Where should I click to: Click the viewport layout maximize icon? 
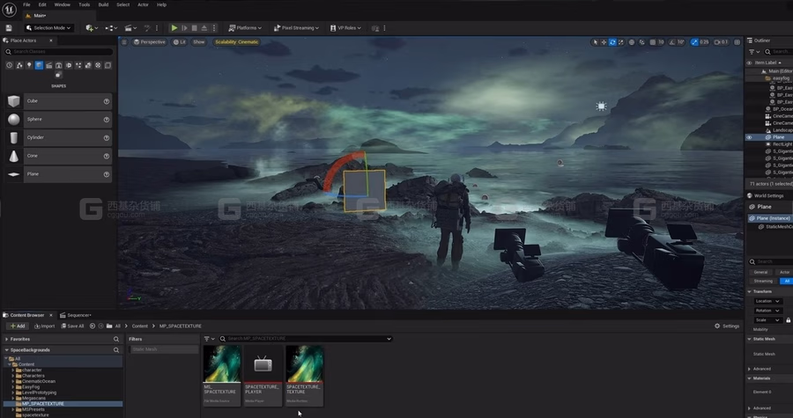pyautogui.click(x=737, y=42)
